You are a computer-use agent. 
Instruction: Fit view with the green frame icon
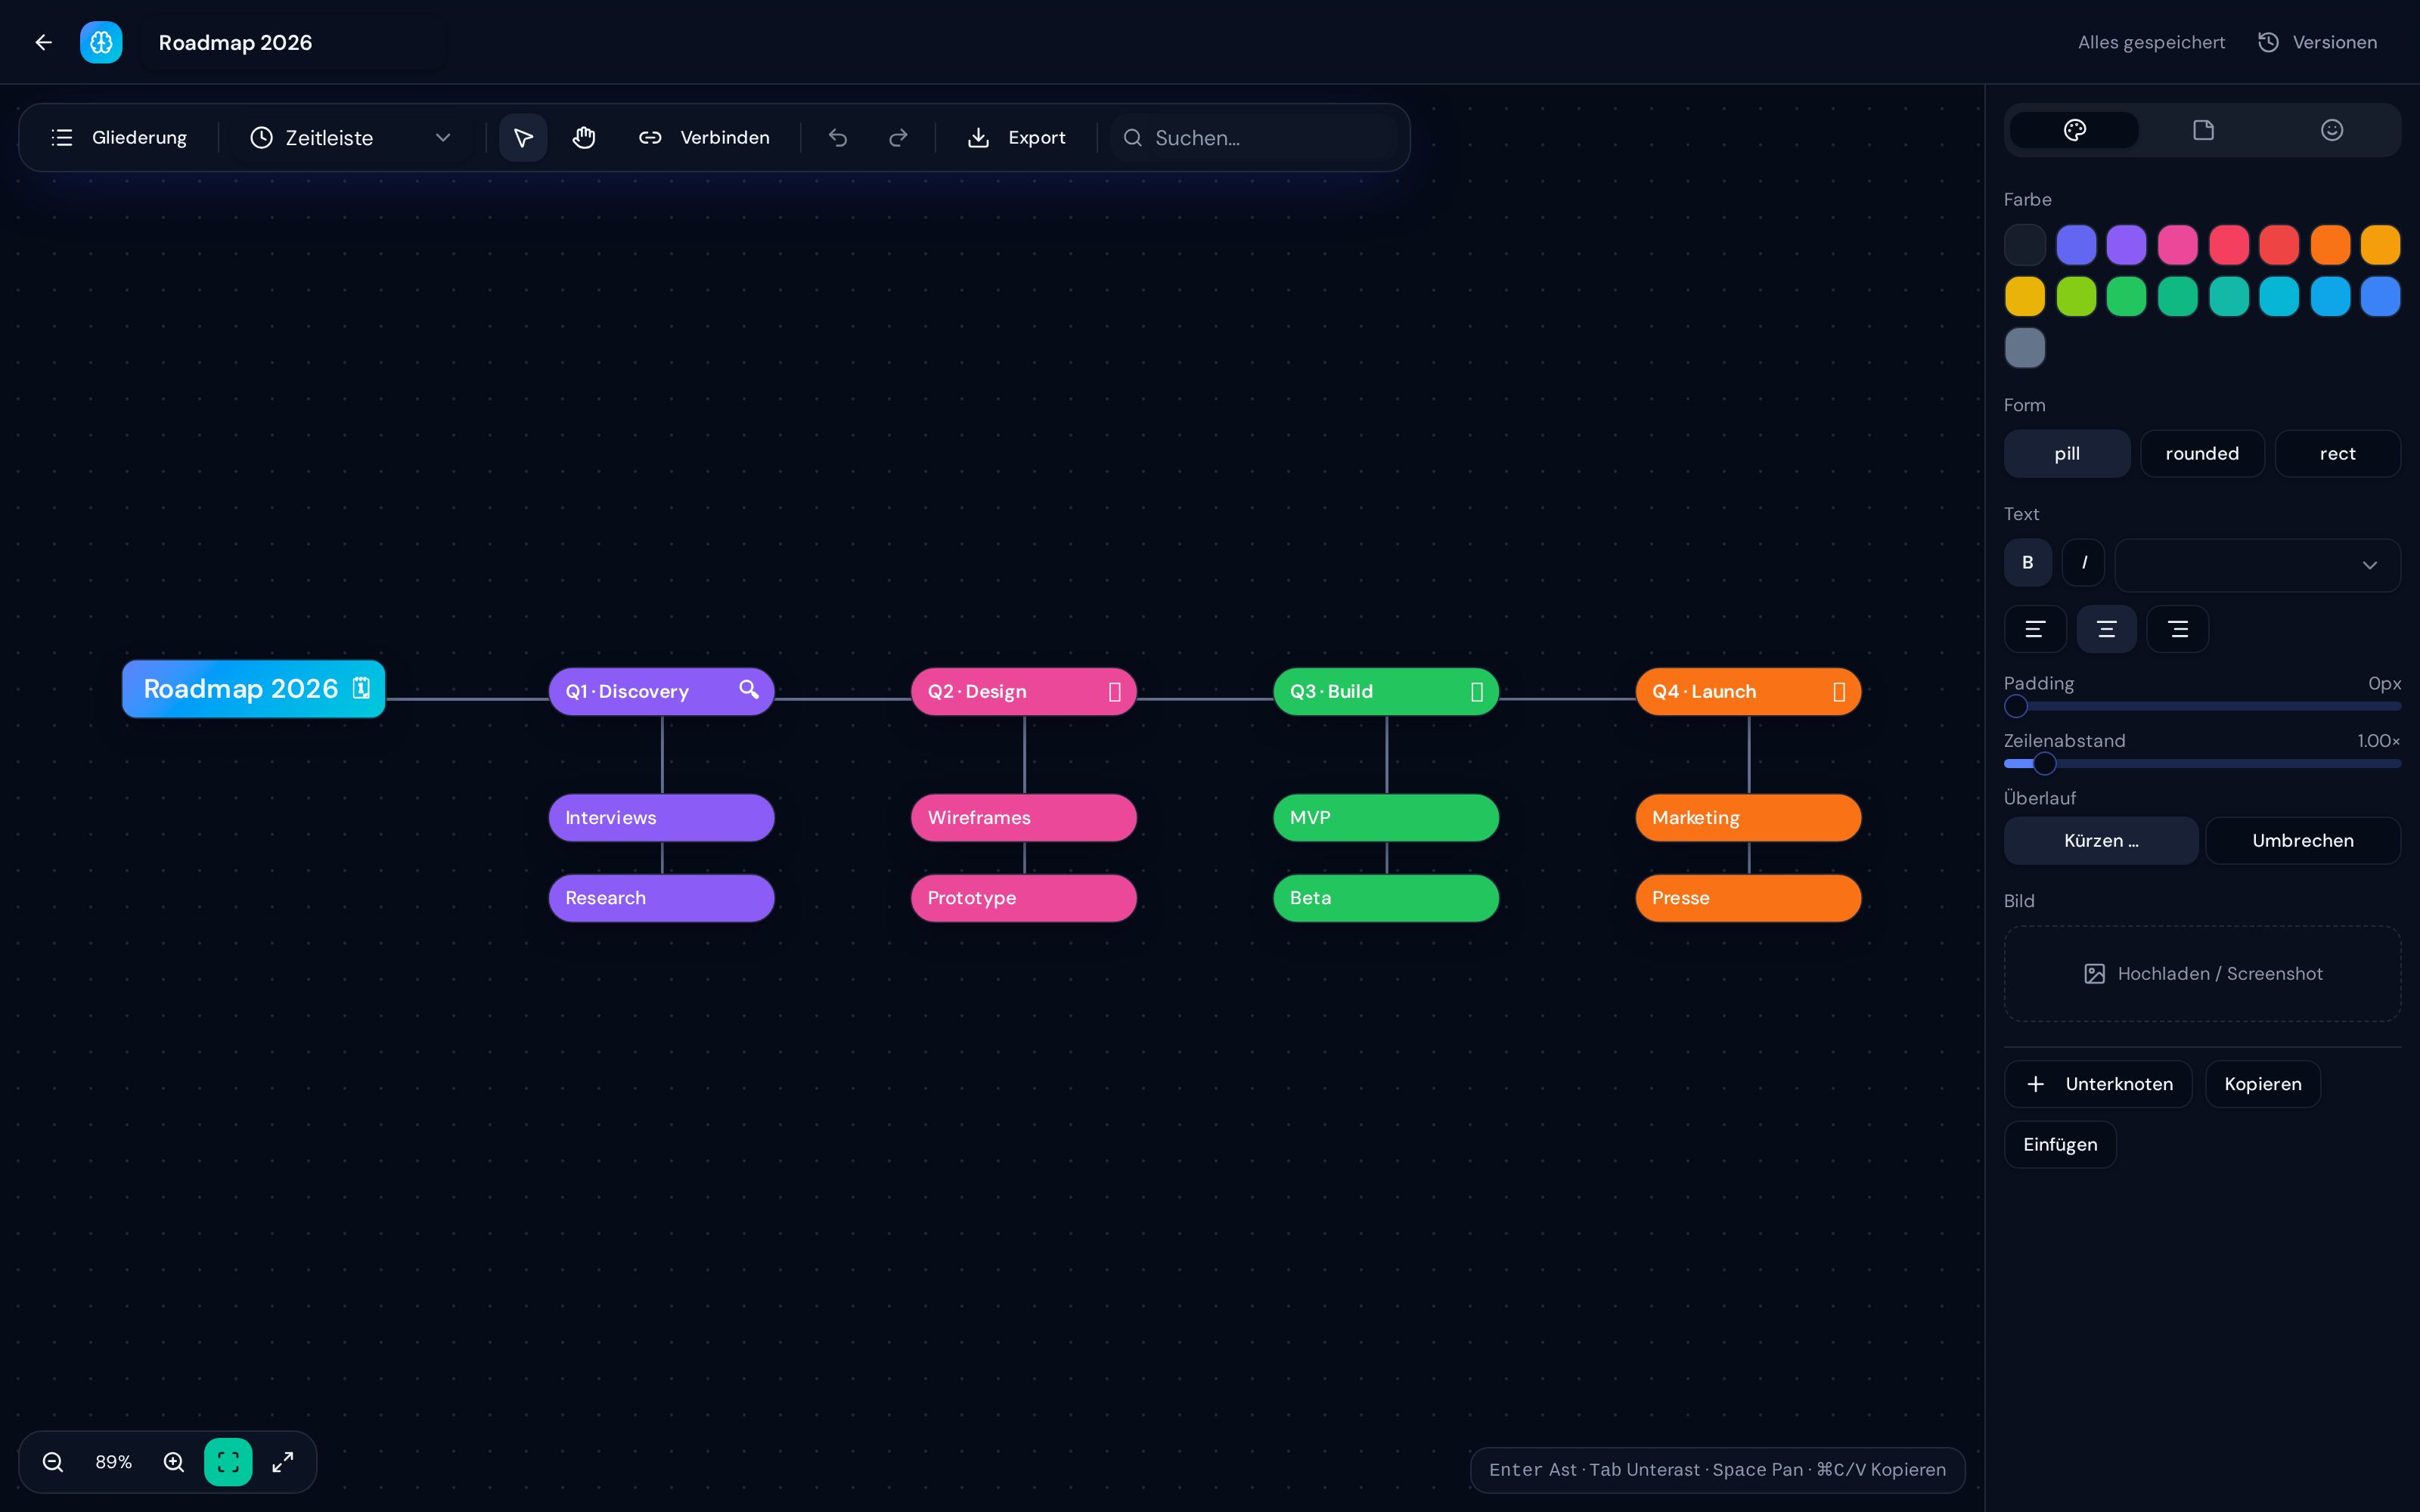(x=228, y=1462)
